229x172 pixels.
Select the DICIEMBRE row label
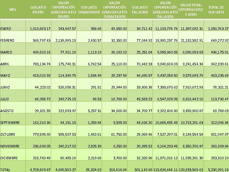(x=9, y=158)
